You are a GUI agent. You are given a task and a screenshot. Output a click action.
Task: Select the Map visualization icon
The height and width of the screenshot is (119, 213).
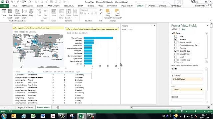31,13
